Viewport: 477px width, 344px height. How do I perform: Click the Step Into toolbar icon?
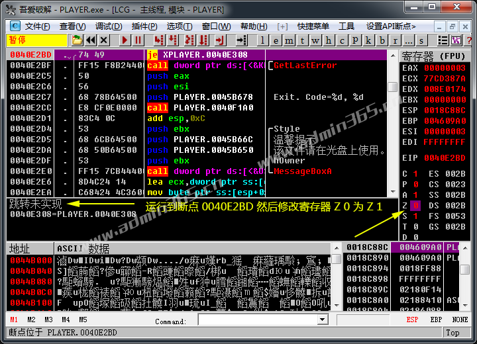tap(159, 40)
